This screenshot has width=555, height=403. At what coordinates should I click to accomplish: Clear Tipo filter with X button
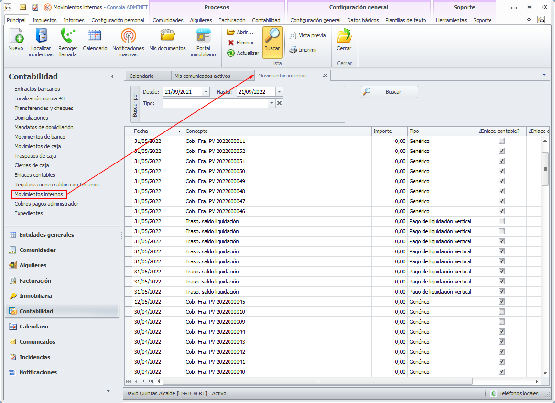click(279, 103)
